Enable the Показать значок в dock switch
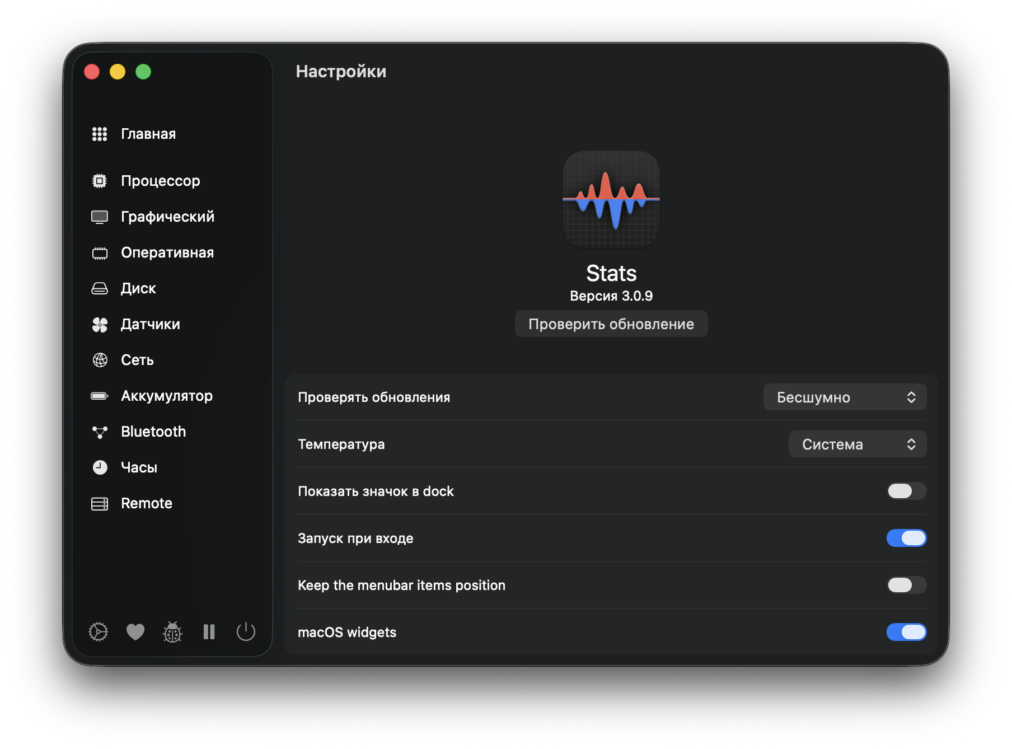The height and width of the screenshot is (749, 1012). point(907,491)
